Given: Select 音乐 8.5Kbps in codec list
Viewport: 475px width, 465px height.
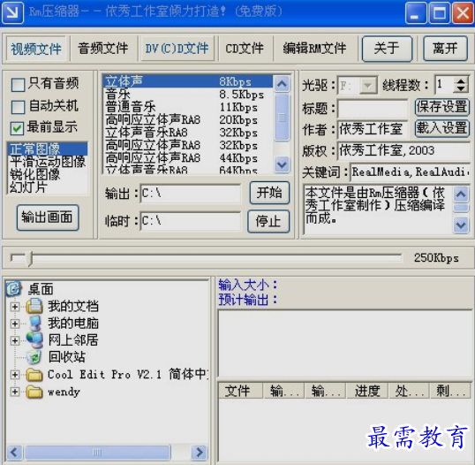Looking at the screenshot, I should tap(188, 95).
